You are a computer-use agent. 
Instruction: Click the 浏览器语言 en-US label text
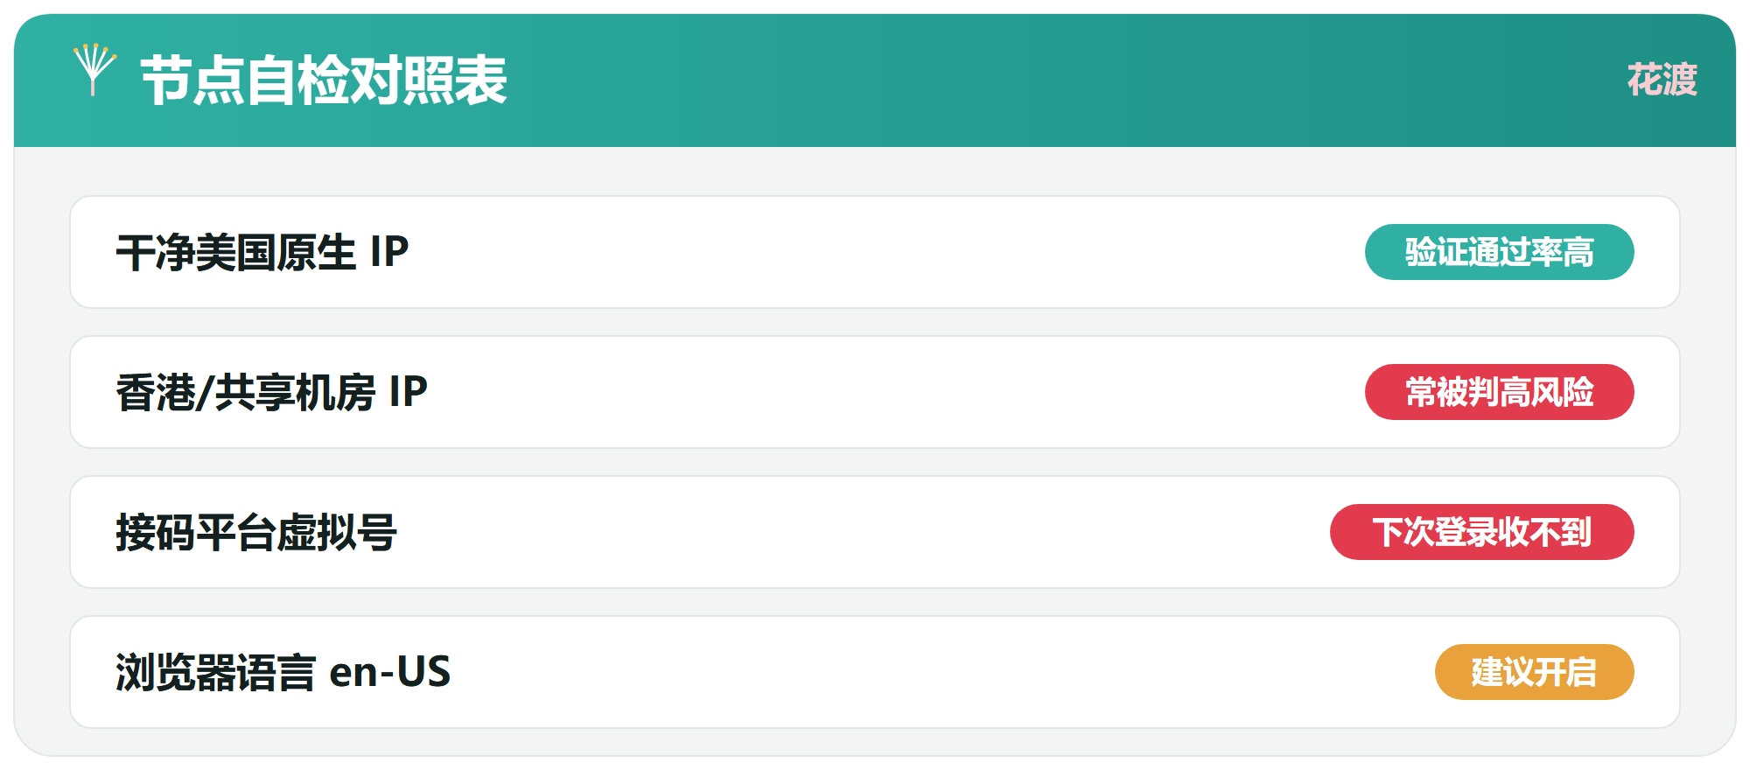pos(283,672)
